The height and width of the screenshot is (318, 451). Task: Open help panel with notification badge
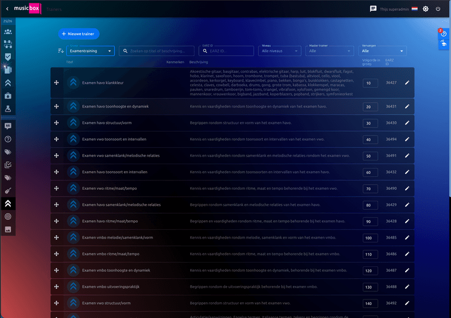tap(443, 34)
